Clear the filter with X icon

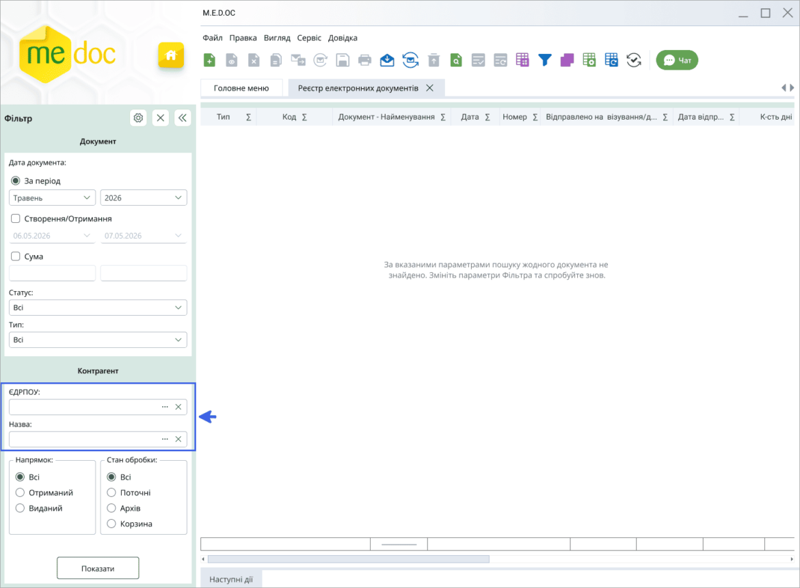point(160,118)
